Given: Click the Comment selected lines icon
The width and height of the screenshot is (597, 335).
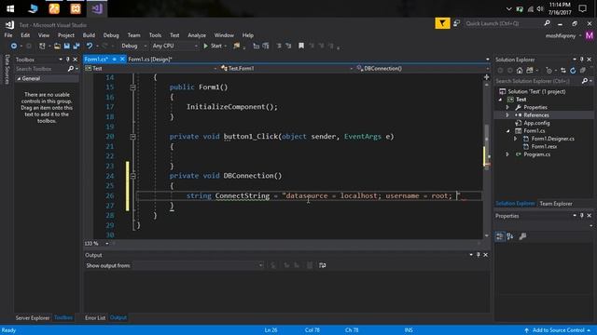Looking at the screenshot, I should 279,46.
